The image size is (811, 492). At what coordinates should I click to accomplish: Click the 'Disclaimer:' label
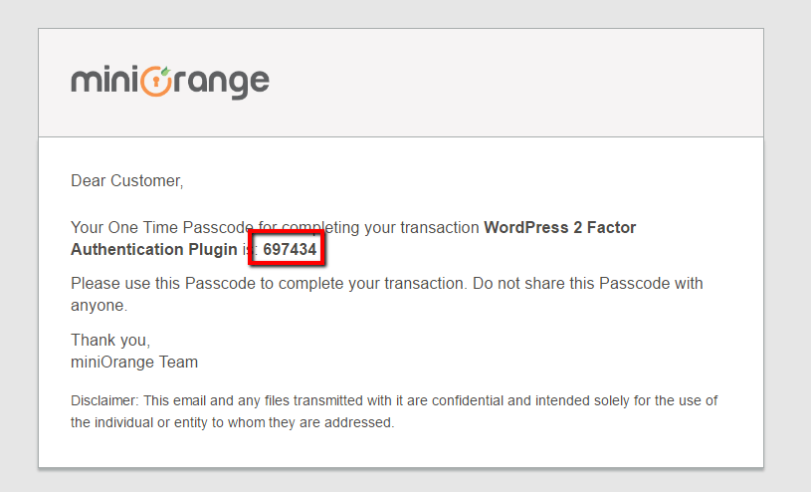click(105, 400)
